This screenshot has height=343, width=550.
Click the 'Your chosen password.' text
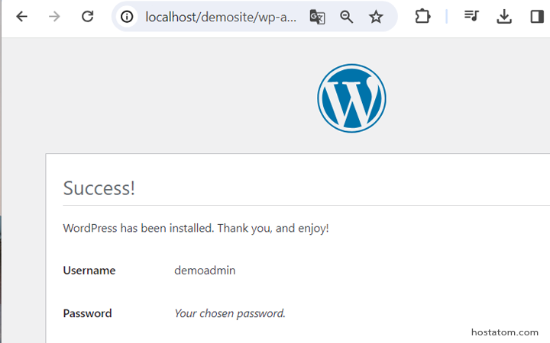coord(229,313)
